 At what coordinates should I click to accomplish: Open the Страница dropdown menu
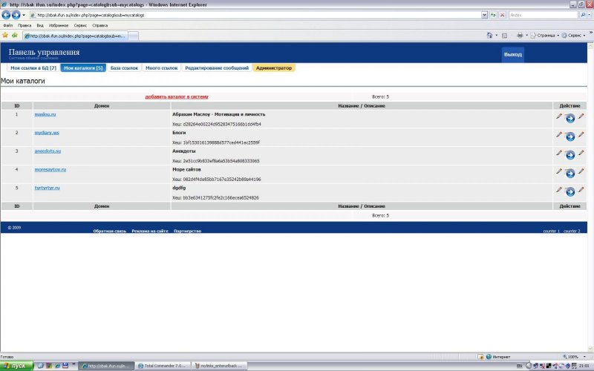tap(546, 35)
